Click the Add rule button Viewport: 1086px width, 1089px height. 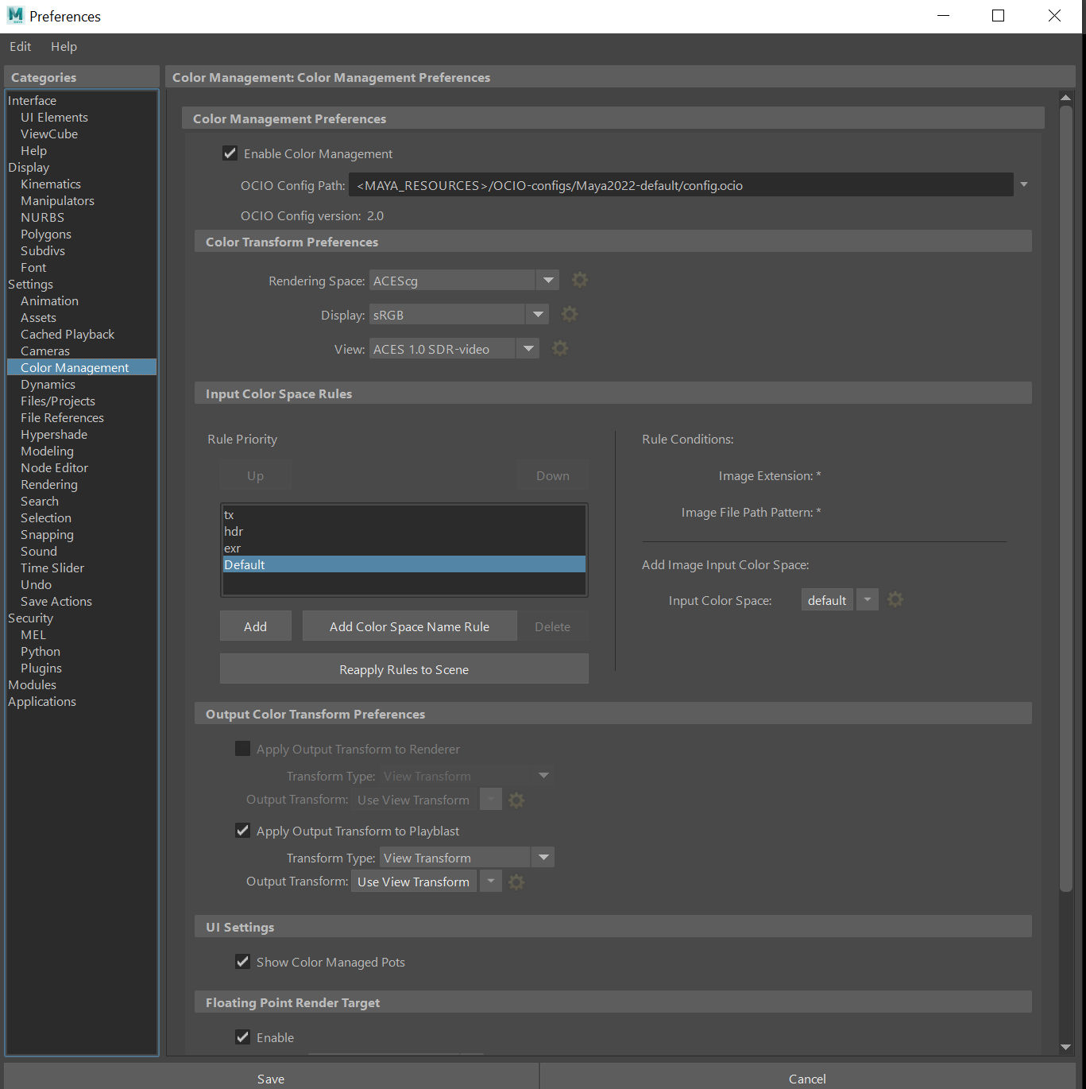click(x=256, y=626)
